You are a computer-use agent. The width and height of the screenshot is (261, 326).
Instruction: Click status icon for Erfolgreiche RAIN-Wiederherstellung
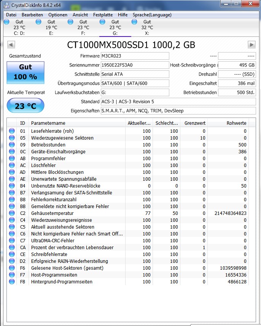[x=12, y=261]
